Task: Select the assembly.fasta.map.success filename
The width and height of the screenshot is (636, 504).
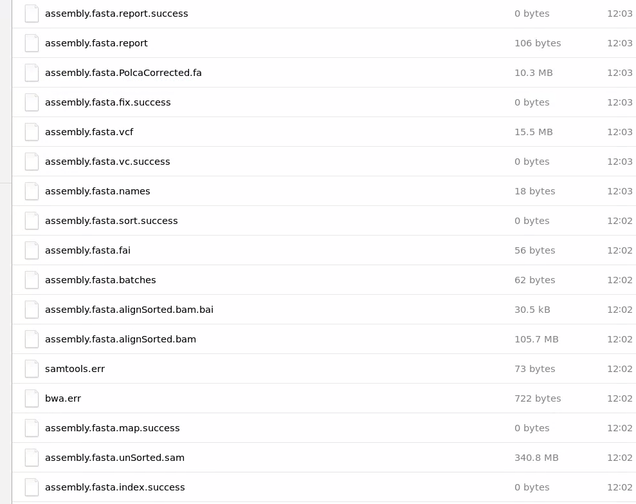Action: [x=113, y=428]
